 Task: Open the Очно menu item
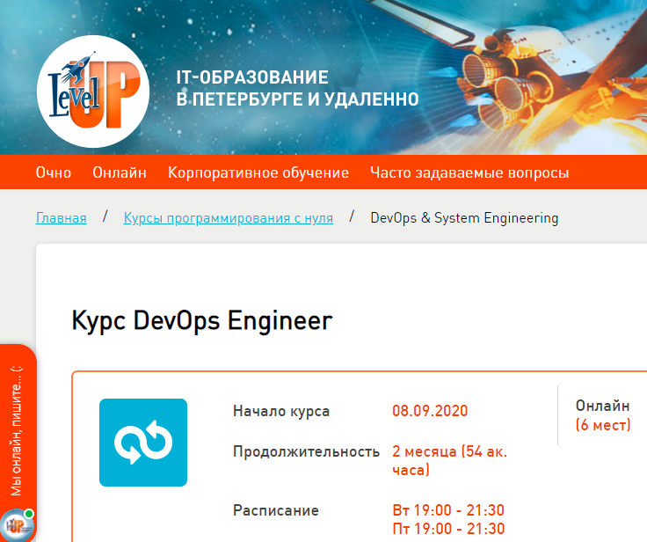[54, 172]
